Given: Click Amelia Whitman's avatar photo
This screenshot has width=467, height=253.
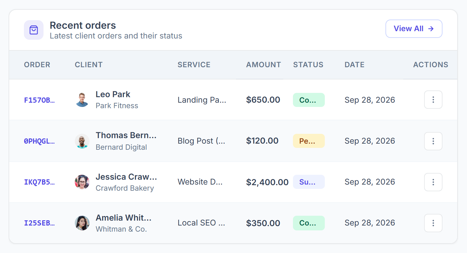Looking at the screenshot, I should (x=82, y=223).
